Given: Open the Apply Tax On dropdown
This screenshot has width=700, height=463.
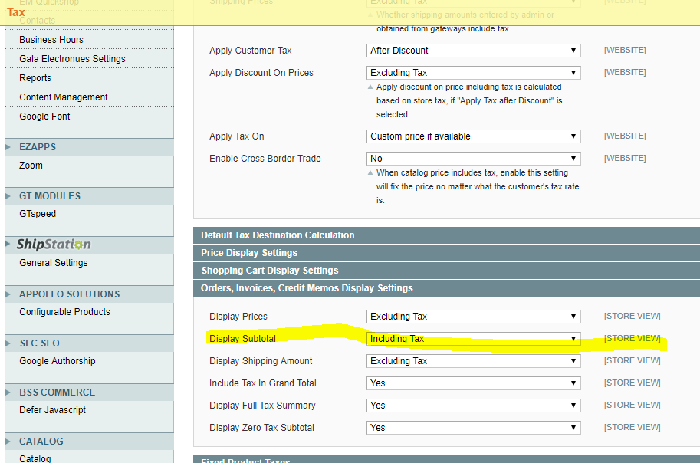Looking at the screenshot, I should pyautogui.click(x=473, y=136).
